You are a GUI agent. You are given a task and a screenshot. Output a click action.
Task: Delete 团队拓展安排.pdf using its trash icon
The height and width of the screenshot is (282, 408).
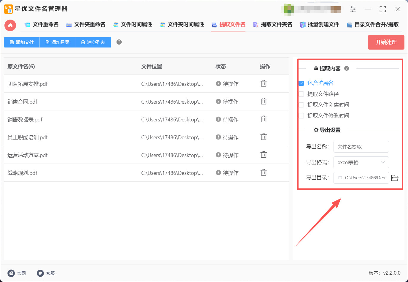pyautogui.click(x=263, y=83)
